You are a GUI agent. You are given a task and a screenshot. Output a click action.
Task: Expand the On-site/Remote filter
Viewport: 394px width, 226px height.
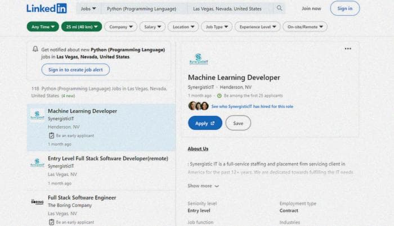coord(305,26)
